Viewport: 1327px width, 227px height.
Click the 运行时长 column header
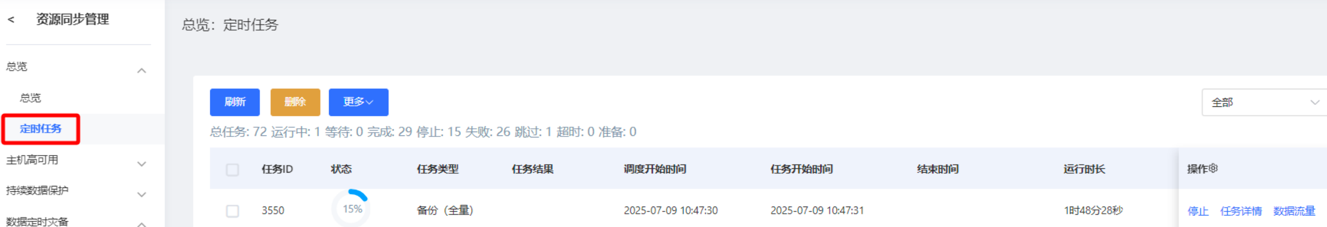pyautogui.click(x=1084, y=169)
